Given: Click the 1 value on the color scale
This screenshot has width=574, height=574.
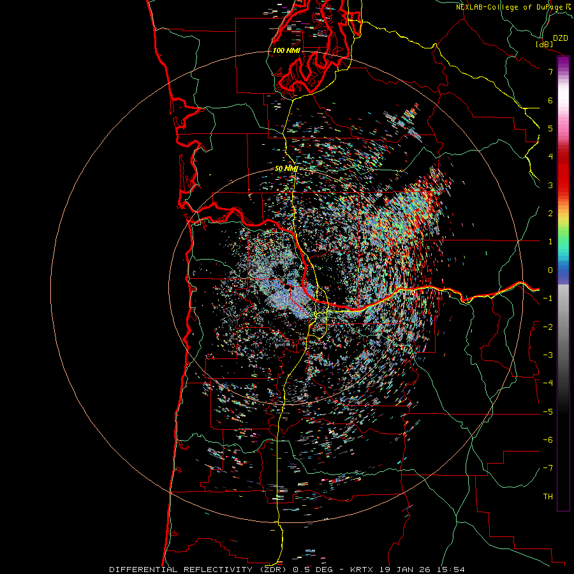Looking at the screenshot, I should 550,242.
